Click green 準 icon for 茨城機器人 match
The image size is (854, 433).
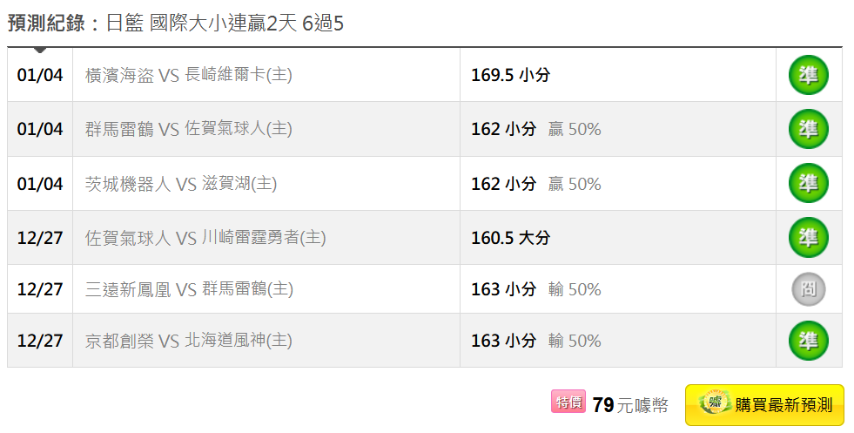(x=808, y=183)
